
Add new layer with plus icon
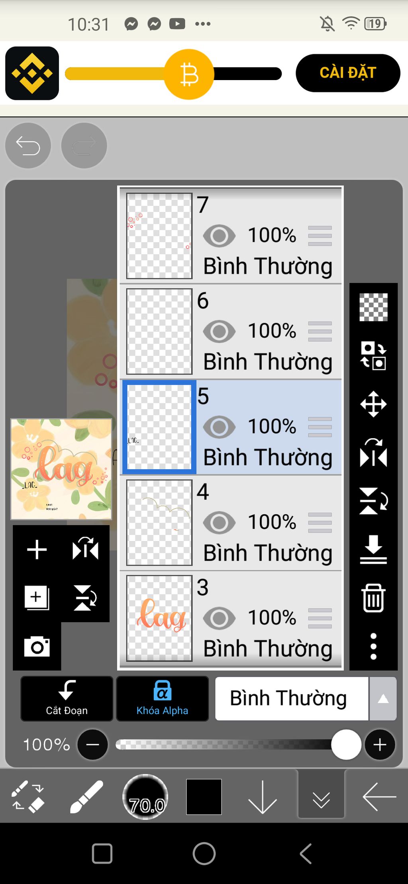click(37, 549)
